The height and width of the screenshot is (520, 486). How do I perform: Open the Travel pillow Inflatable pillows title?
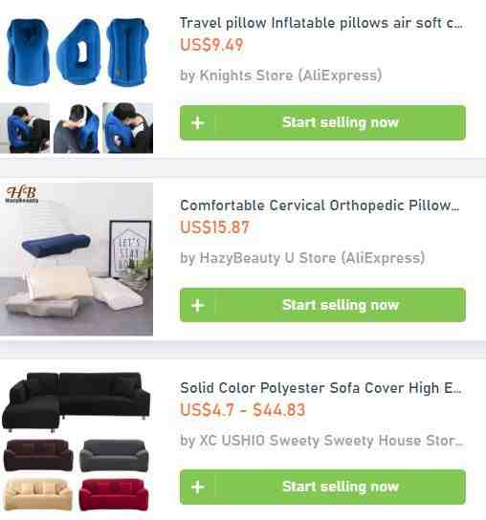point(321,23)
